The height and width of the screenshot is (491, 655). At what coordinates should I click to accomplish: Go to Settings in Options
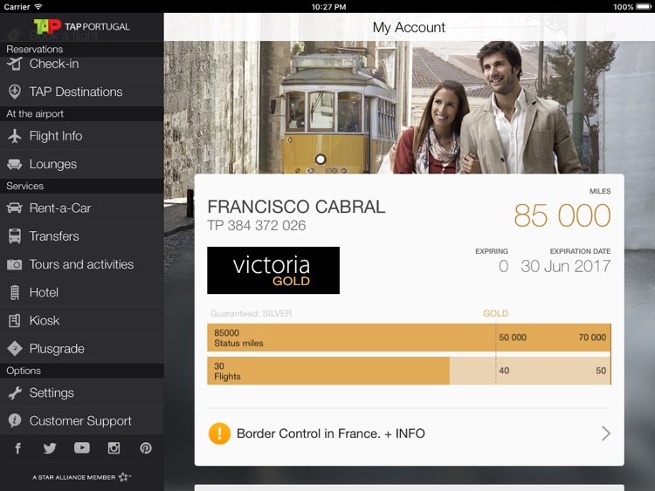82,393
